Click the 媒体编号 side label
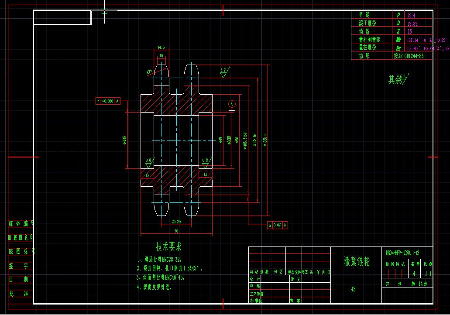Image resolution: width=450 pixels, height=315 pixels. coord(21,223)
